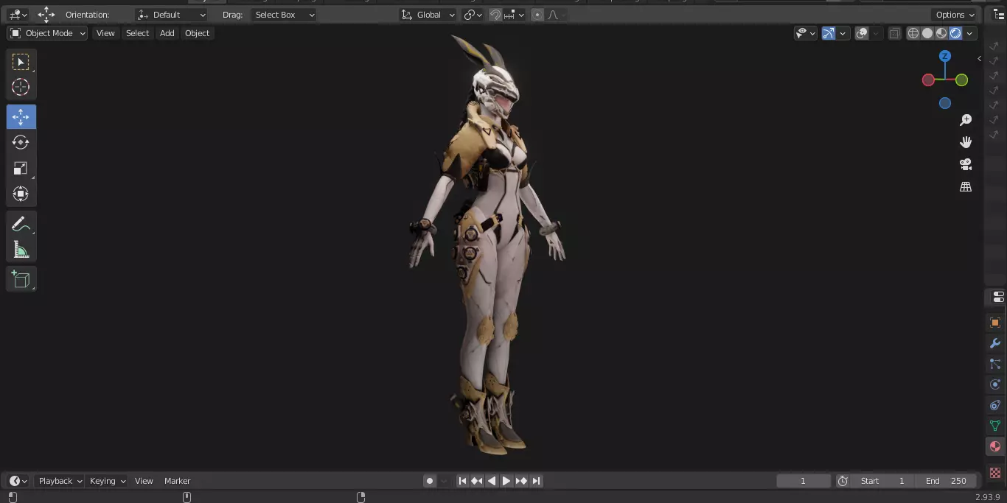Toggle viewport gizmos display
The height and width of the screenshot is (503, 1007).
829,33
